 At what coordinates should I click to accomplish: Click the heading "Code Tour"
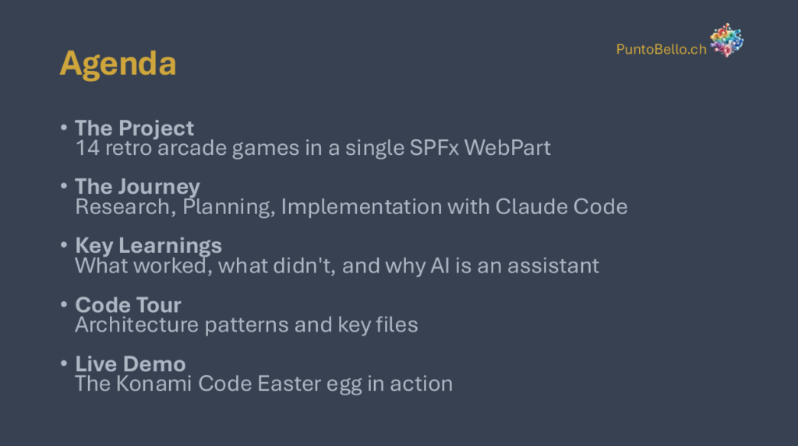tap(128, 305)
